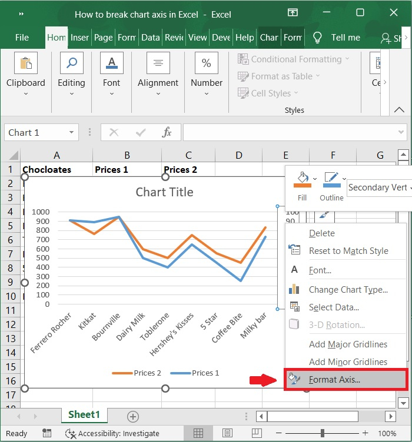The height and width of the screenshot is (442, 412).
Task: Click the zoom slider handle
Action: [x=323, y=433]
